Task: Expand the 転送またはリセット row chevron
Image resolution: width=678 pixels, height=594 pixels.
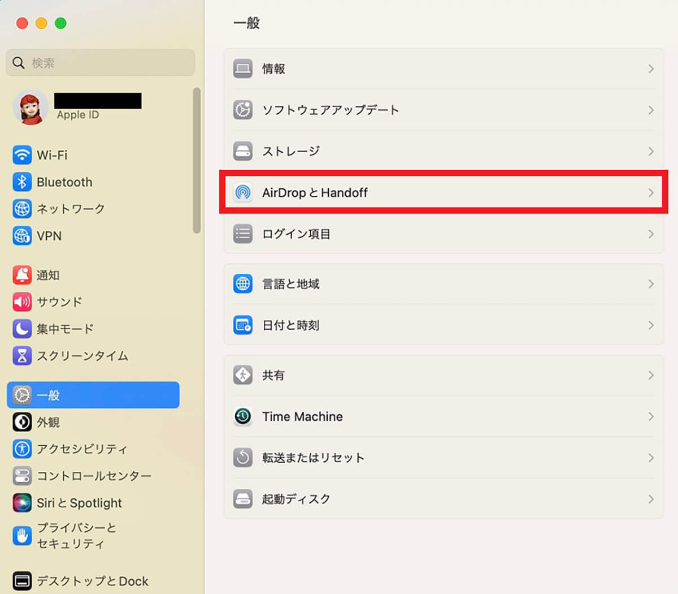Action: tap(651, 458)
